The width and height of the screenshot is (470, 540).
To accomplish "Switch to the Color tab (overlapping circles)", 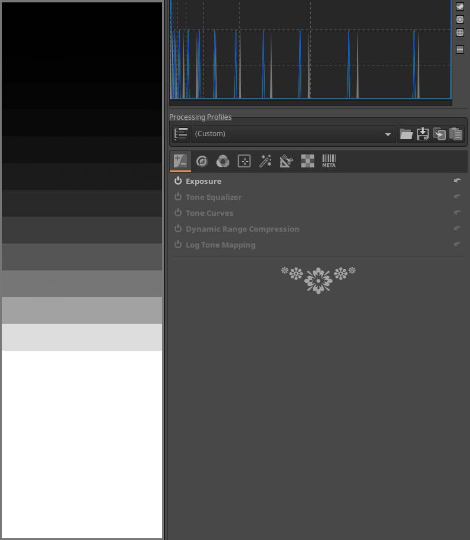I will point(223,161).
